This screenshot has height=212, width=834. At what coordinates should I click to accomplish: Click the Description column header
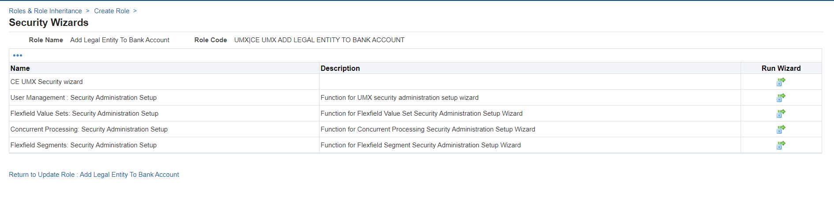(x=340, y=68)
